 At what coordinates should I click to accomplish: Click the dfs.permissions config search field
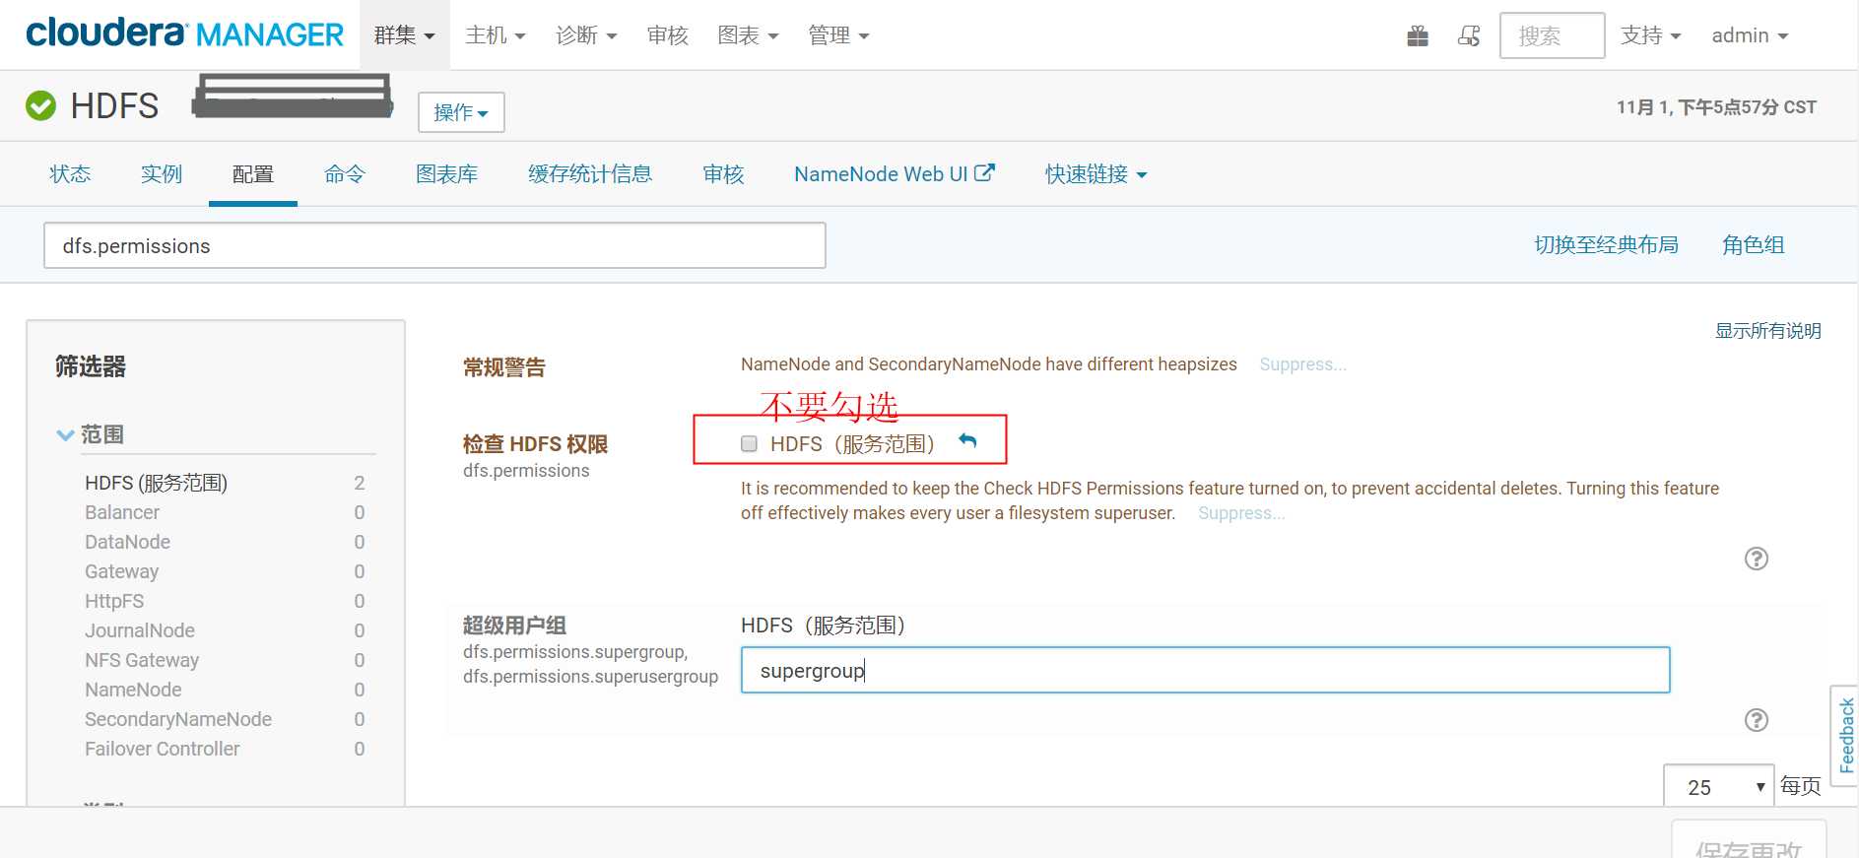coord(434,245)
